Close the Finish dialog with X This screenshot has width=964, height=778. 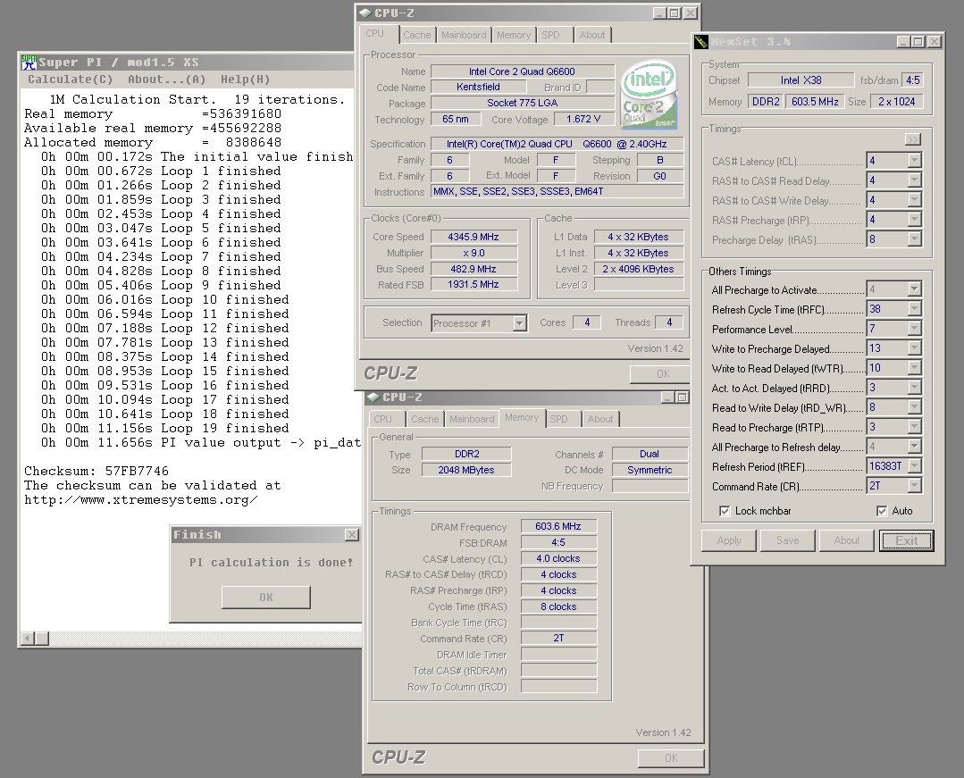[x=352, y=535]
